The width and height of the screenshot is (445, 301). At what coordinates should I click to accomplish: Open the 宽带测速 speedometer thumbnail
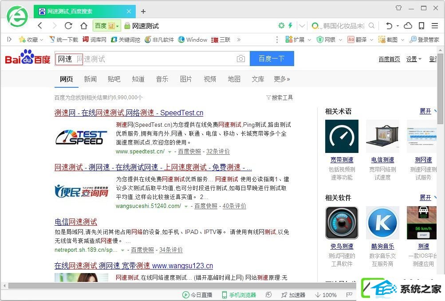tap(342, 136)
